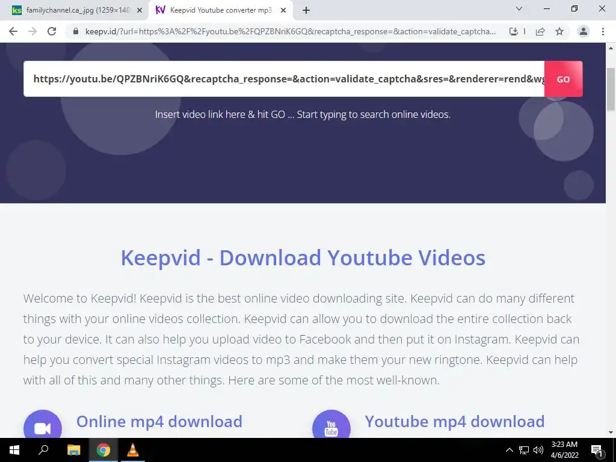Open the Chrome three-dot menu

coord(603,31)
